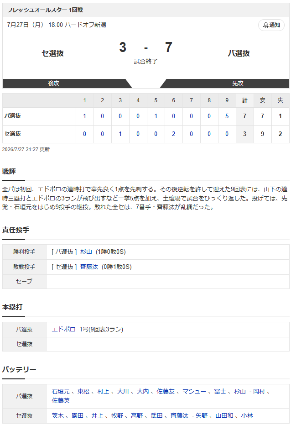Screen dimensions: 291x425
Task: Open 井上 pitcher link
Action: 97,415
